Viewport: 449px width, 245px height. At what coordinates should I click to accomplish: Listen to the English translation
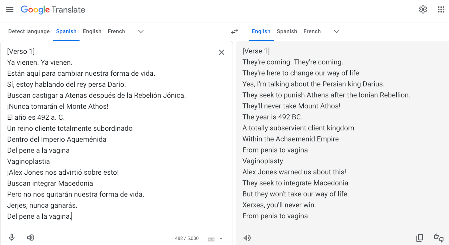click(247, 238)
